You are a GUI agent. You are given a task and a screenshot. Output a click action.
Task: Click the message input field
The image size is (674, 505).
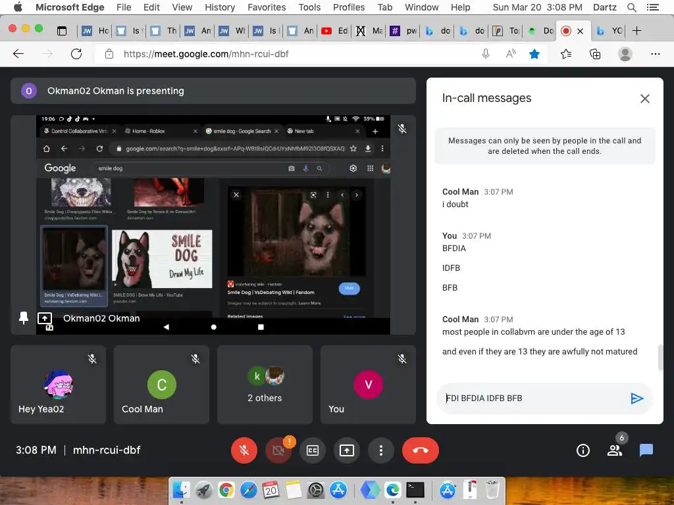(533, 398)
